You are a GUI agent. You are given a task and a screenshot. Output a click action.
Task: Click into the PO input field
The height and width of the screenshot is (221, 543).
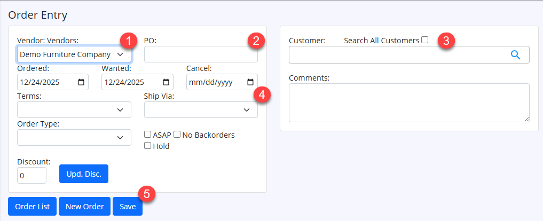pyautogui.click(x=201, y=54)
